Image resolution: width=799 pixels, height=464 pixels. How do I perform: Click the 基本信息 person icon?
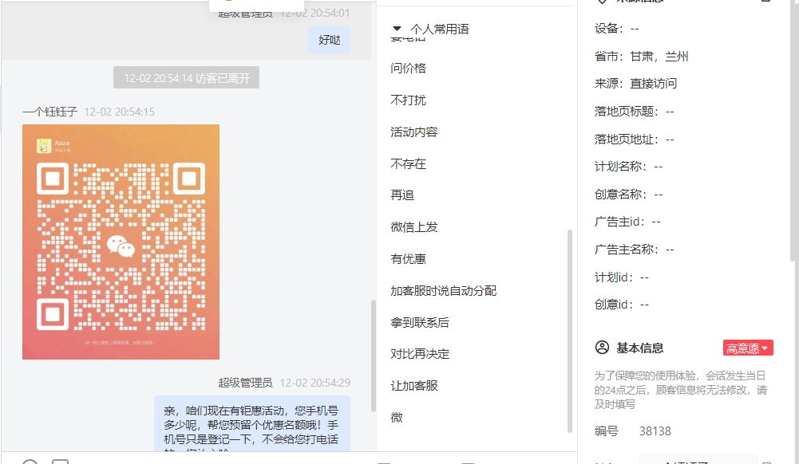602,348
